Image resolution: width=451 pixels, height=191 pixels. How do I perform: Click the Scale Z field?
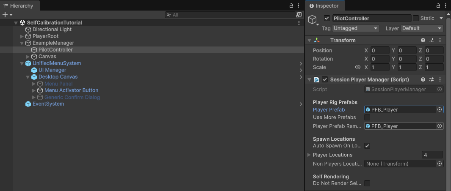pyautogui.click(x=434, y=67)
